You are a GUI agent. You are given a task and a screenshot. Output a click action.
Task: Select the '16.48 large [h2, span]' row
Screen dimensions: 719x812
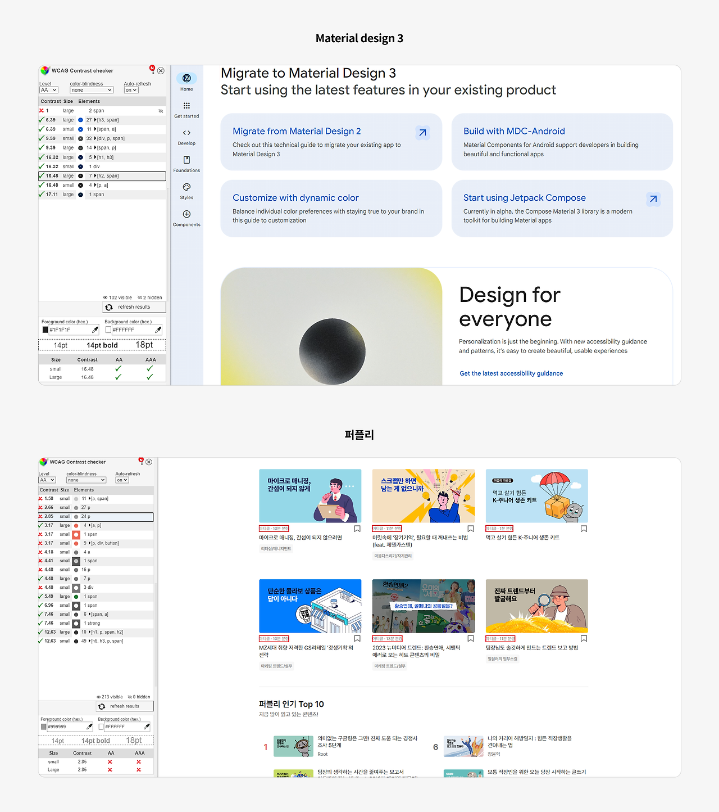click(x=102, y=176)
